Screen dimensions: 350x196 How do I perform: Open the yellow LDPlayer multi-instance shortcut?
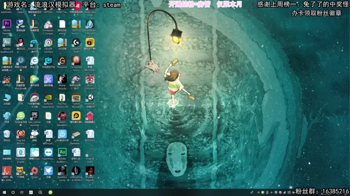pyautogui.click(x=90, y=42)
